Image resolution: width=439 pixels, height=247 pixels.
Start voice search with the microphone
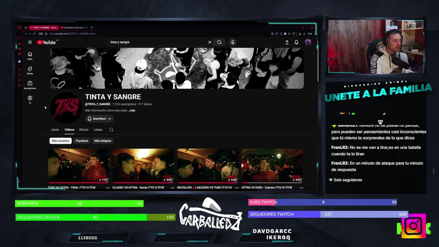[233, 42]
